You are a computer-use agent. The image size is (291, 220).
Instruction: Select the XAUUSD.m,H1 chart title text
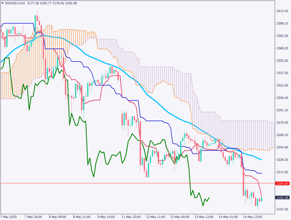pos(16,3)
